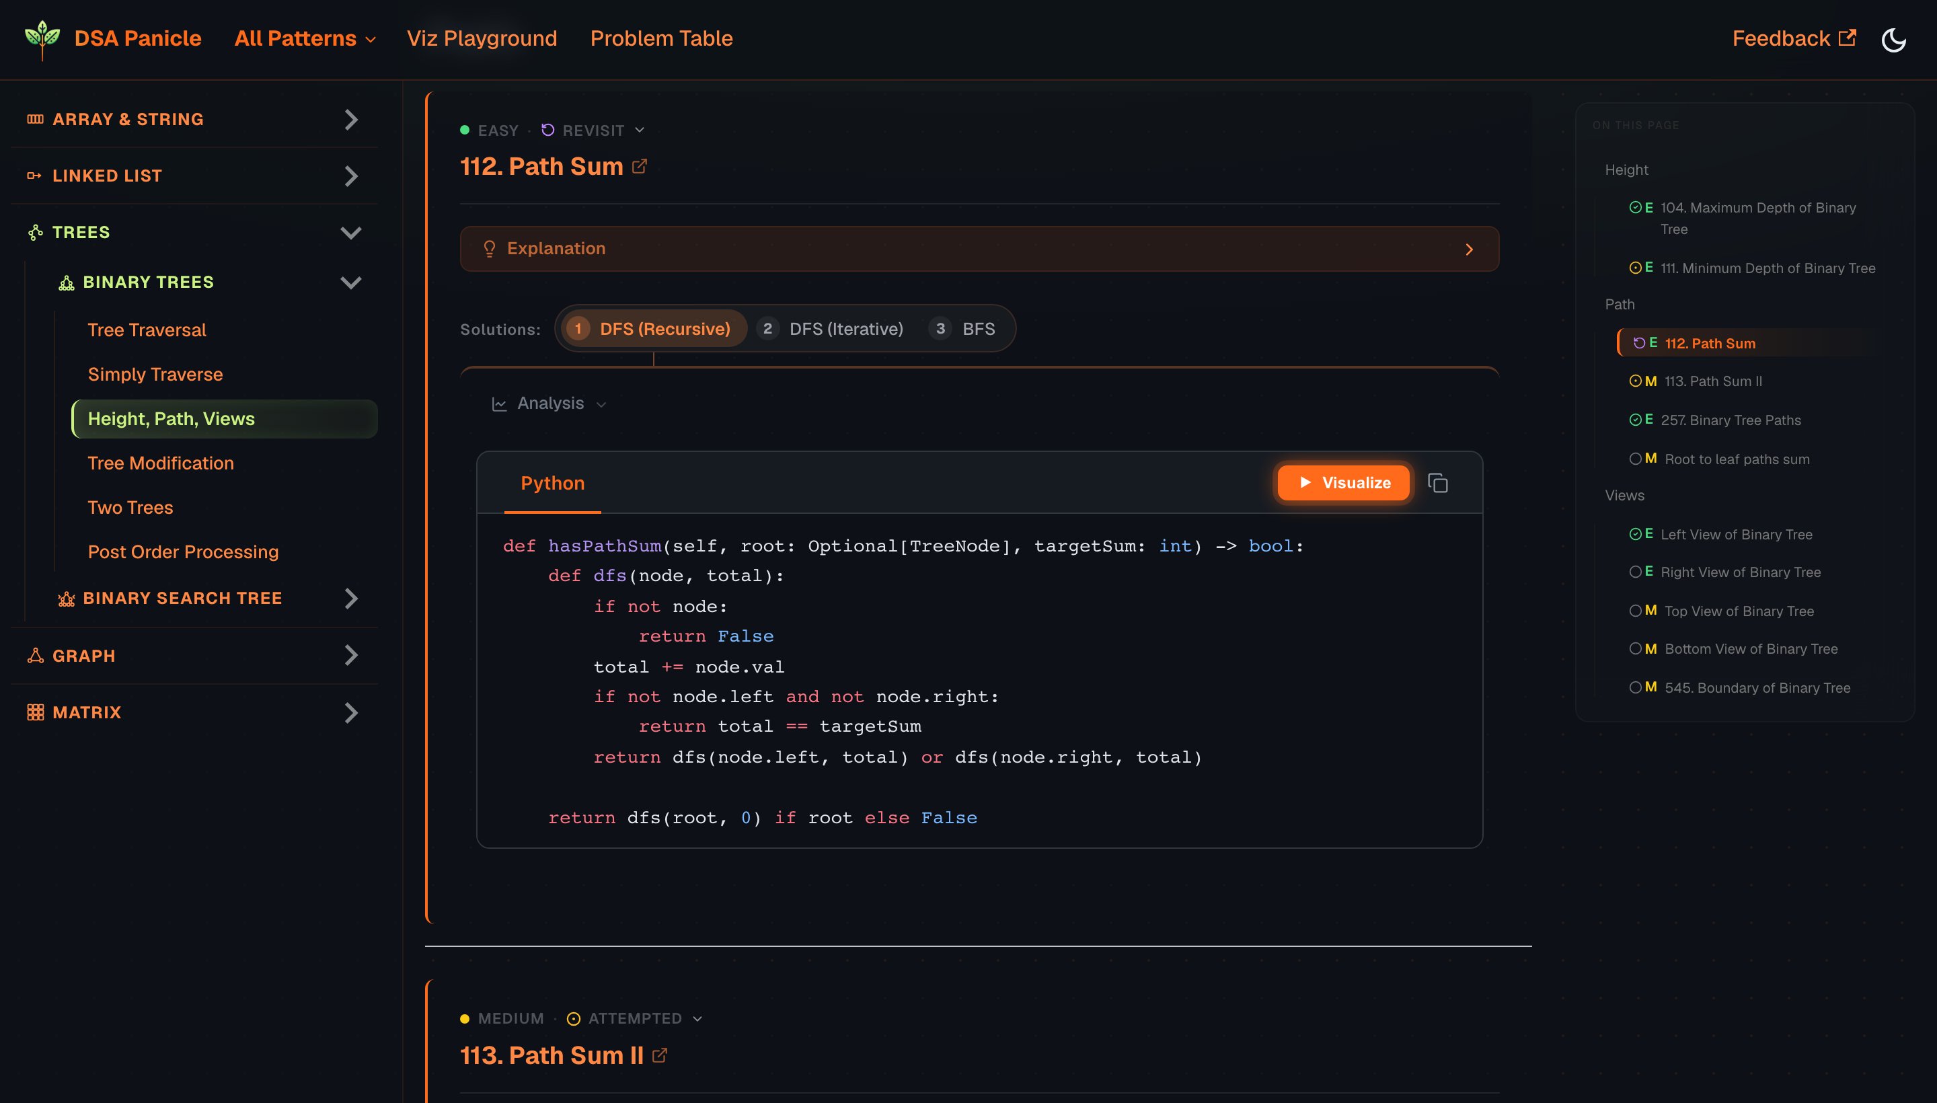Open Tree Modification in the sidebar
Image resolution: width=1937 pixels, height=1103 pixels.
pos(161,463)
